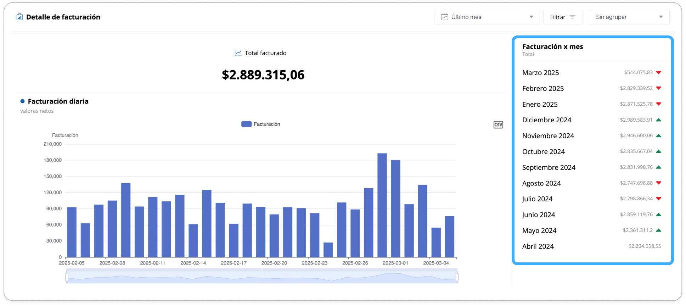Click the Abril 2024 row
The image size is (686, 306).
tap(592, 246)
